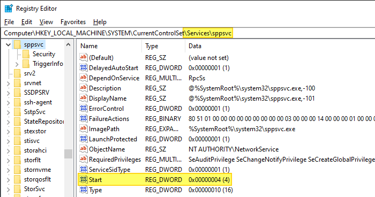The height and width of the screenshot is (197, 375).
Task: Click the REG_BINARY type cell
Action: click(x=163, y=119)
